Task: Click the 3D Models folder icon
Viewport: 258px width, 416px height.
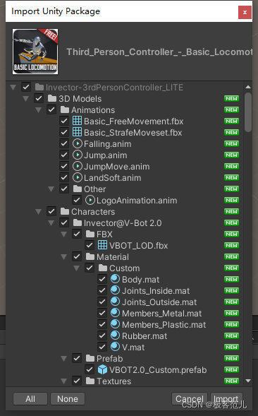Action: [x=52, y=98]
